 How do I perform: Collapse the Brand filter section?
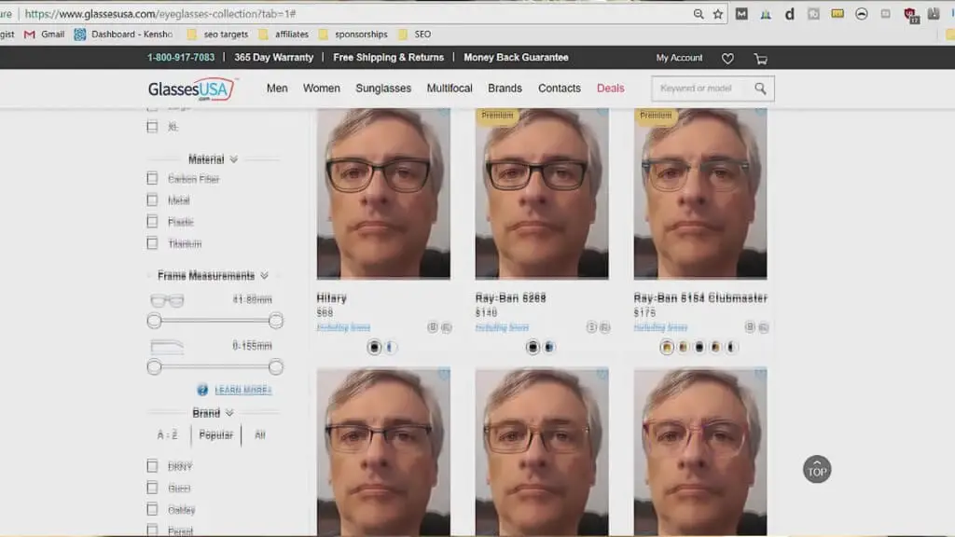pyautogui.click(x=213, y=413)
